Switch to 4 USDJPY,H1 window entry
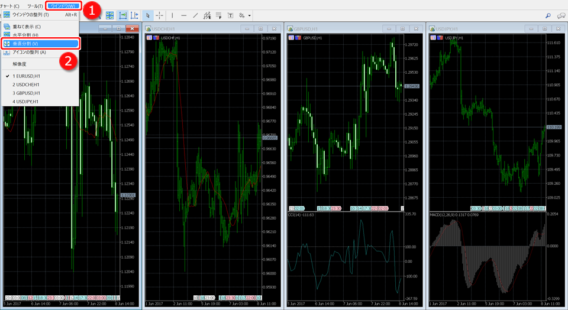This screenshot has width=568, height=310. pyautogui.click(x=26, y=102)
